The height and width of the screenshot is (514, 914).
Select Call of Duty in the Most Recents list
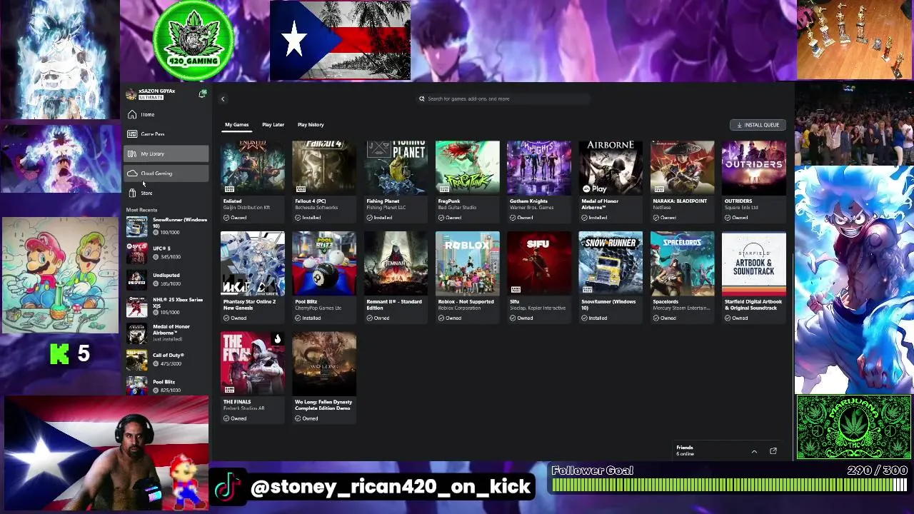pyautogui.click(x=167, y=359)
